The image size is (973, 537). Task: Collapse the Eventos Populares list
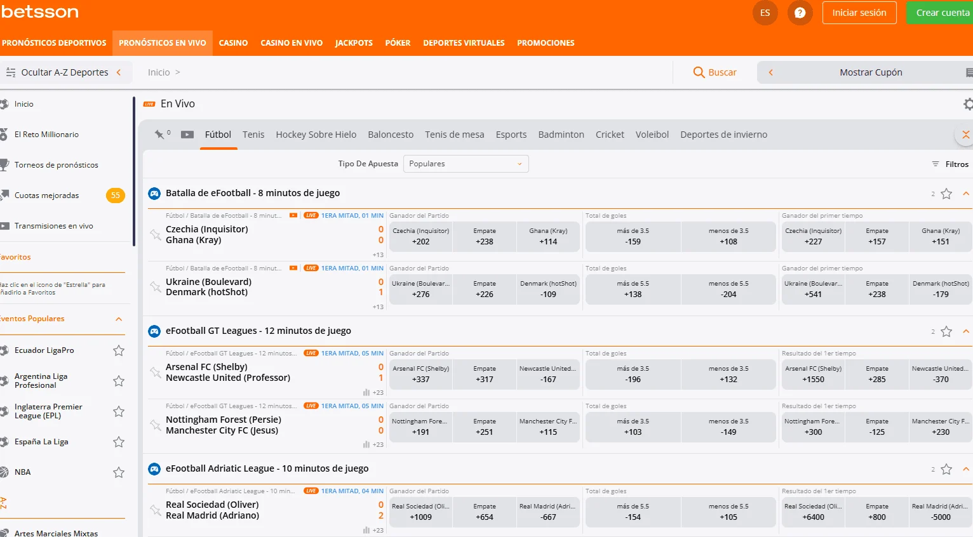(119, 319)
